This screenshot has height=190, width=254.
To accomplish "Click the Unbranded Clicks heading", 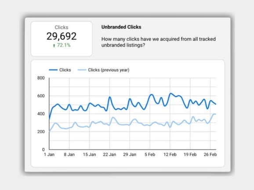I will pos(121,27).
